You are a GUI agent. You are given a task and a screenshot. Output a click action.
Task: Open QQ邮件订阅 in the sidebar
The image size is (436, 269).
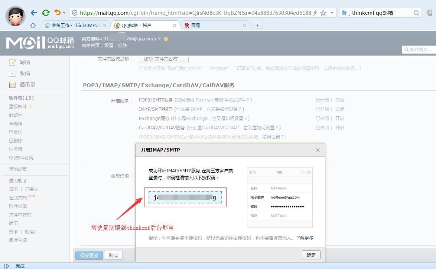tap(21, 158)
